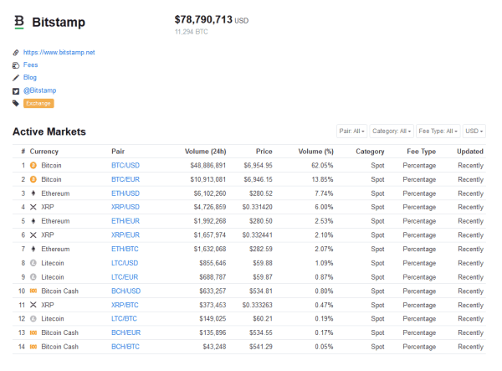This screenshot has height=371, width=502.
Task: Open the XRP/EUR pair link
Action: tap(125, 235)
